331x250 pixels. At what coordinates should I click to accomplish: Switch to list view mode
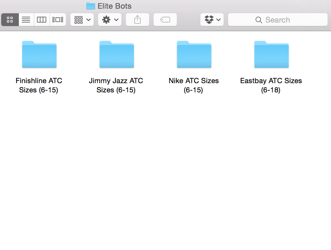pos(26,20)
